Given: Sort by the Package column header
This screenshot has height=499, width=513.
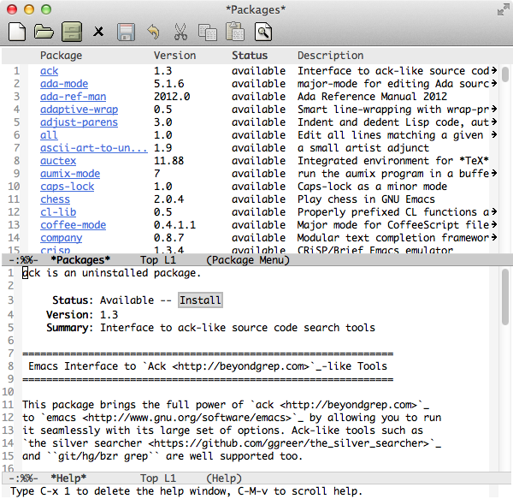Looking at the screenshot, I should click(x=62, y=56).
